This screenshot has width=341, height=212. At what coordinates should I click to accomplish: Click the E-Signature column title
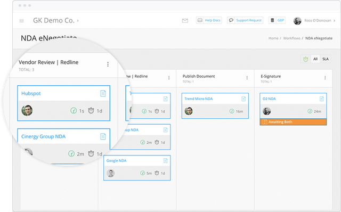pyautogui.click(x=271, y=76)
